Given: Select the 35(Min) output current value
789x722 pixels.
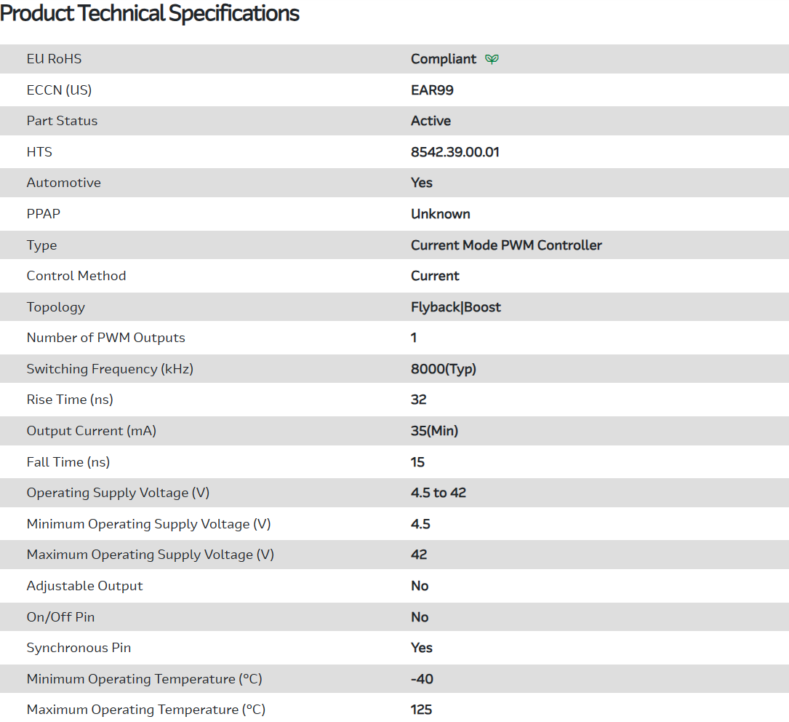Looking at the screenshot, I should [x=434, y=431].
